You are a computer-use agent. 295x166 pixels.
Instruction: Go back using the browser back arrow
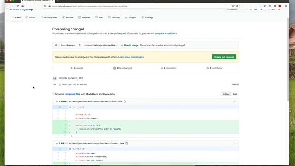tap(7, 6)
